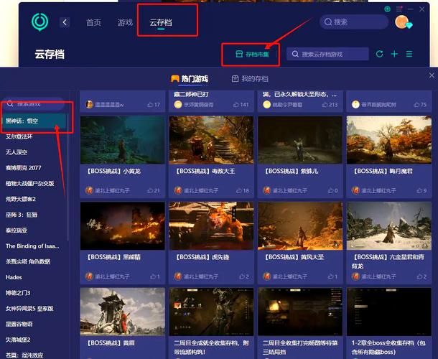Refresh the cloud save list

(x=379, y=54)
